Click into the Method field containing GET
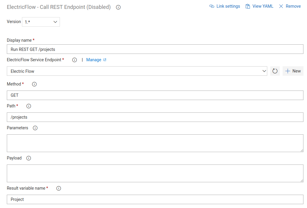Image resolution: width=307 pixels, height=208 pixels. (155, 95)
